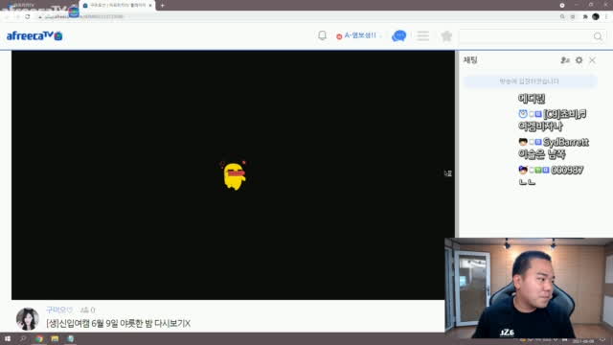Open a new browser tab
Image resolution: width=613 pixels, height=345 pixels.
162,6
